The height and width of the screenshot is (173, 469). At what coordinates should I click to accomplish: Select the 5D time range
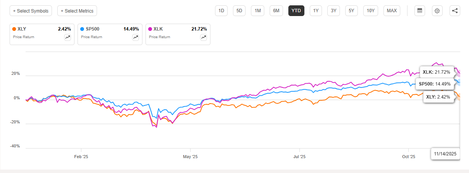click(239, 11)
